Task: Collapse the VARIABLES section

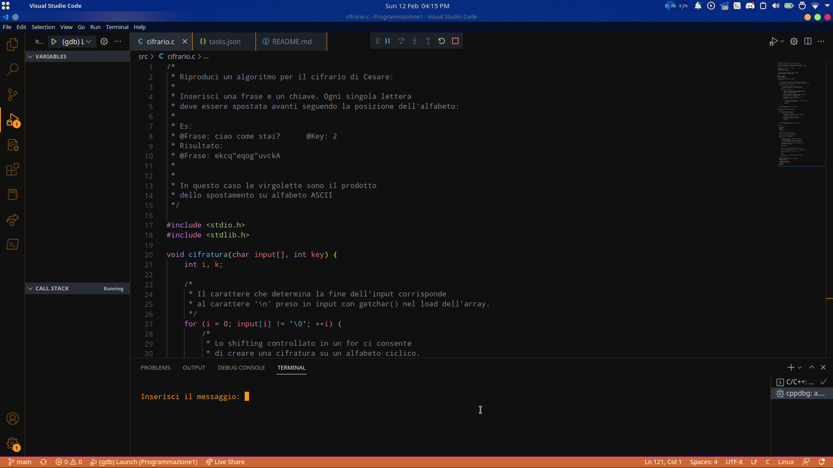Action: (77, 56)
